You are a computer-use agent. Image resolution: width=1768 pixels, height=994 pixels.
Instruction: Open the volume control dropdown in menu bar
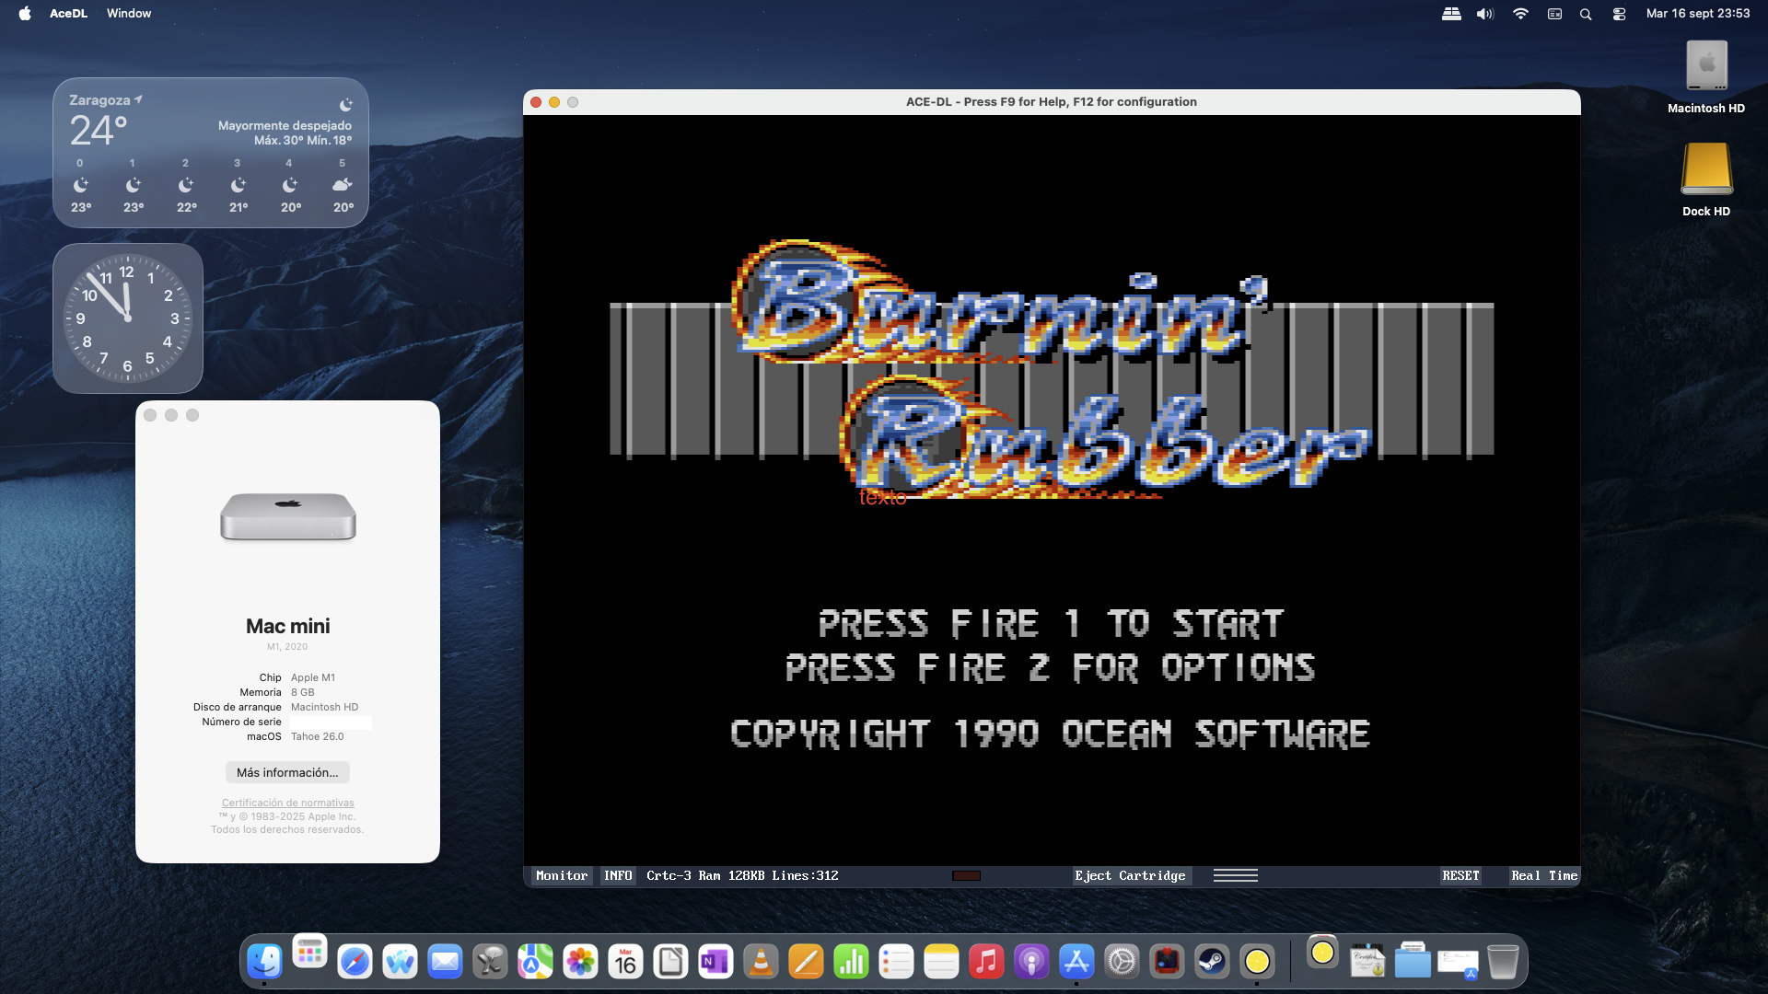click(x=1484, y=14)
